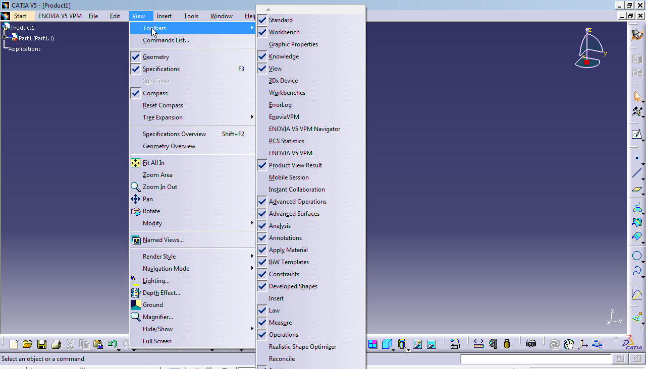The image size is (646, 369).
Task: Open dropdown arrow under Line tool
Action: (643, 178)
